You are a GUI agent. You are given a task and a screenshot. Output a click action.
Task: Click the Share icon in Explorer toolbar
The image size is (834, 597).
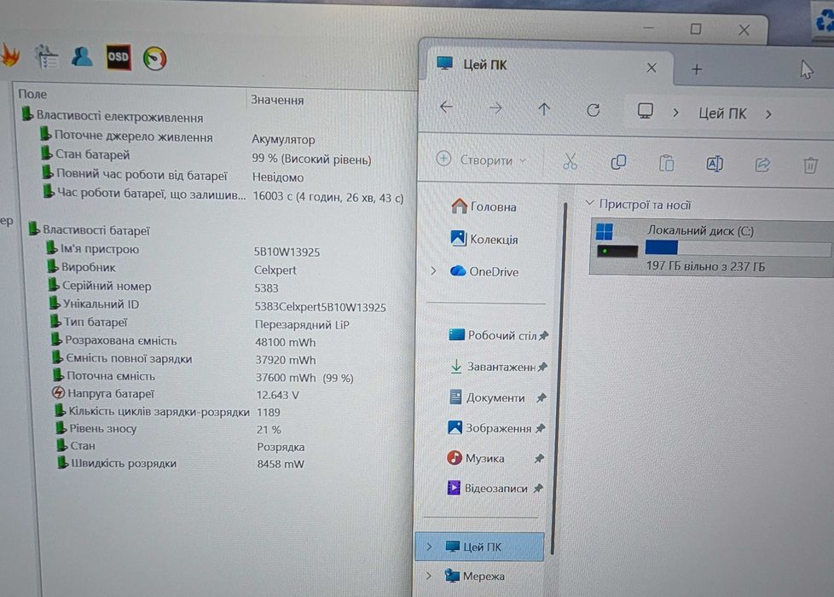pyautogui.click(x=762, y=165)
